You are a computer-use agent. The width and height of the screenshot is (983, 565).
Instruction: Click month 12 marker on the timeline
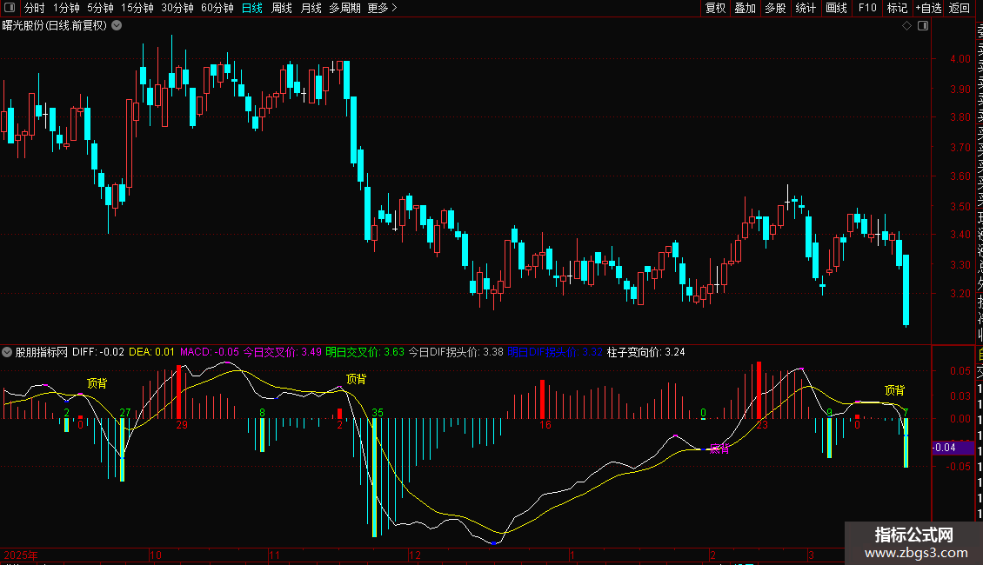[x=414, y=555]
